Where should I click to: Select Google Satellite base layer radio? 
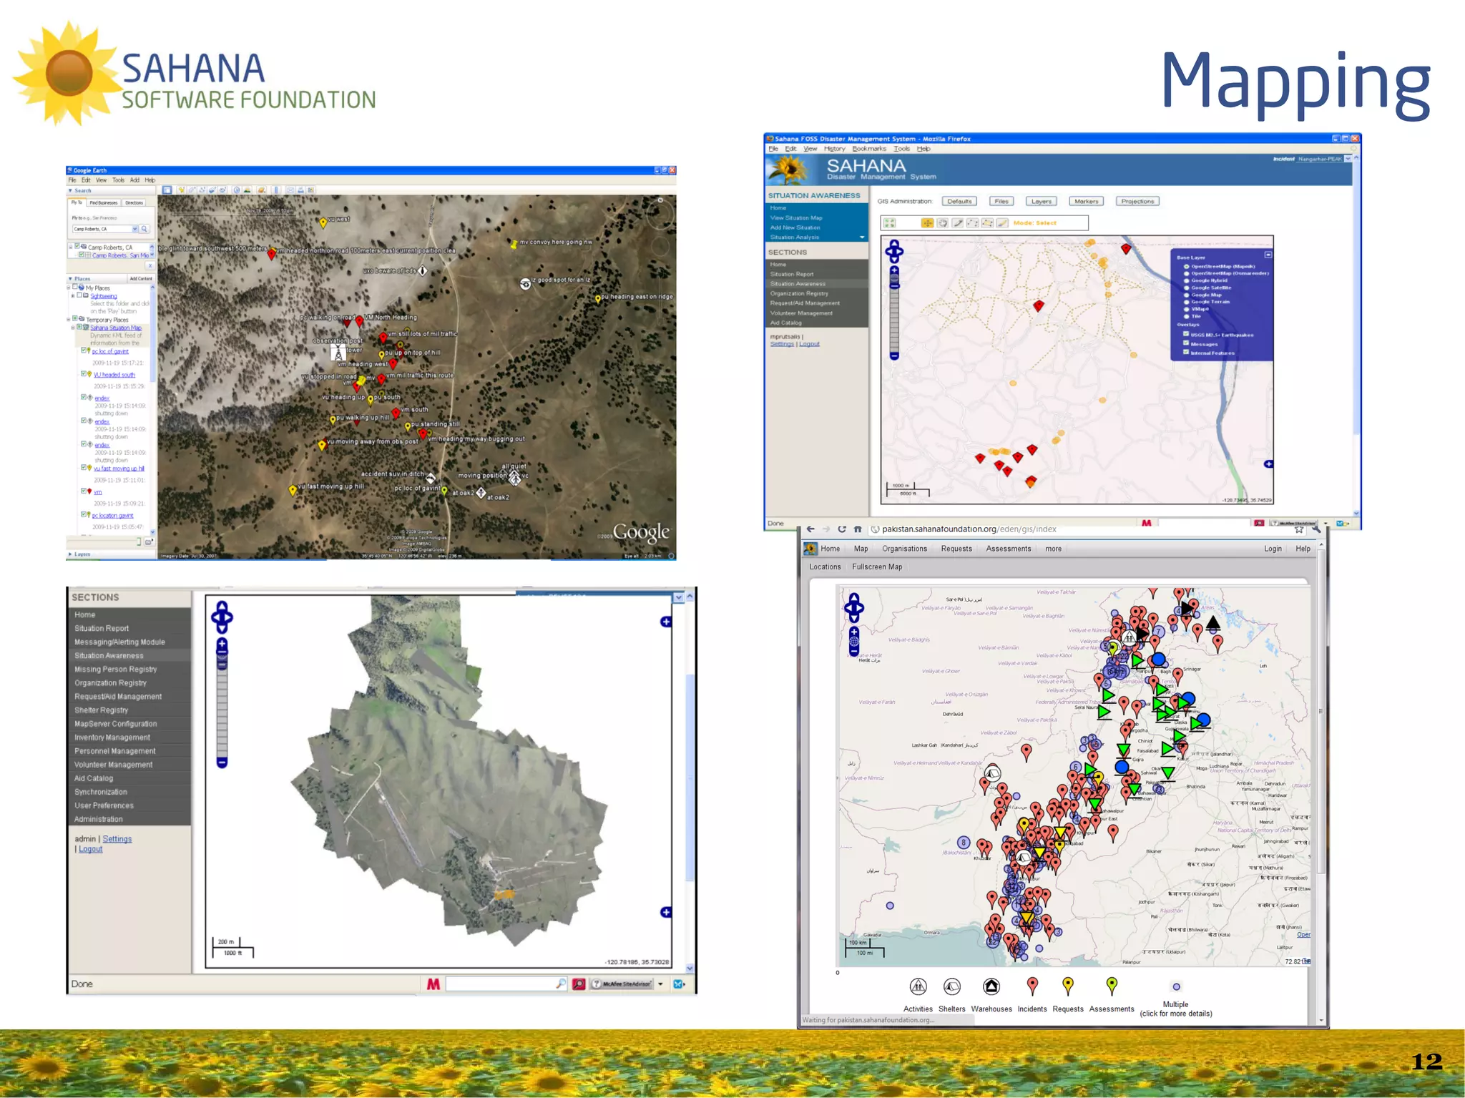coord(1187,288)
